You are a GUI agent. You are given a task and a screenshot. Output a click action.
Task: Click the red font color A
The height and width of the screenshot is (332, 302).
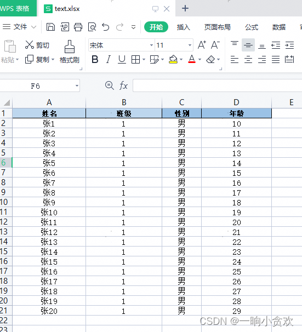pos(192,59)
